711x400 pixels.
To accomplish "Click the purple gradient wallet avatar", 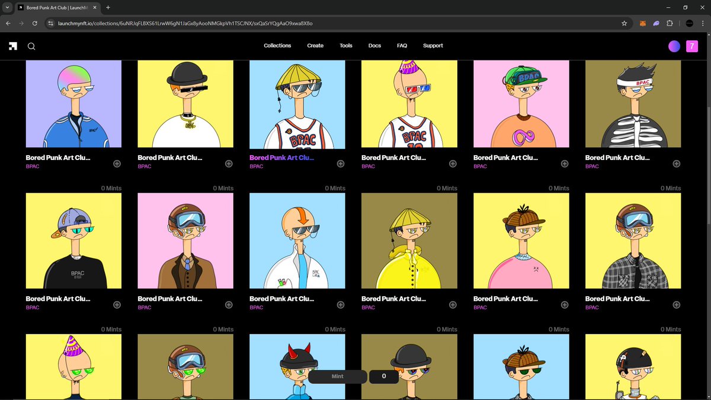I will tap(674, 46).
